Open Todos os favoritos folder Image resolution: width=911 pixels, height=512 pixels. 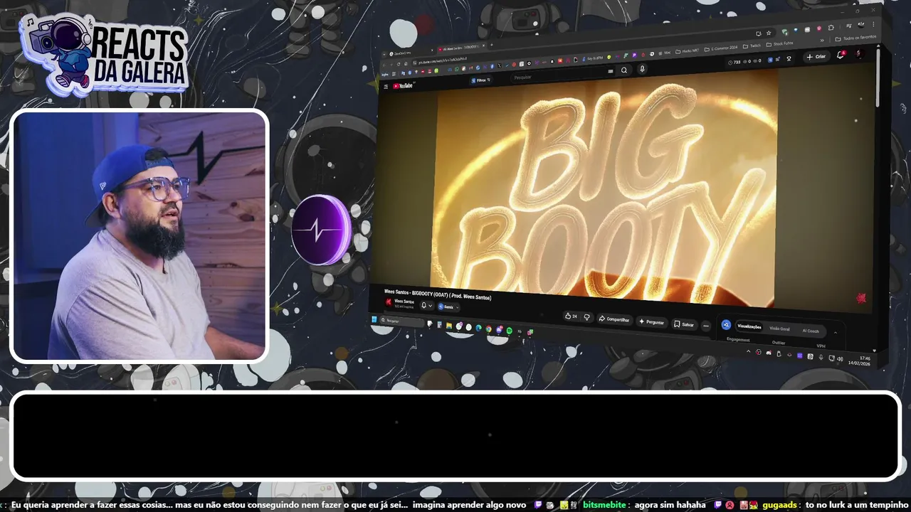pos(856,38)
